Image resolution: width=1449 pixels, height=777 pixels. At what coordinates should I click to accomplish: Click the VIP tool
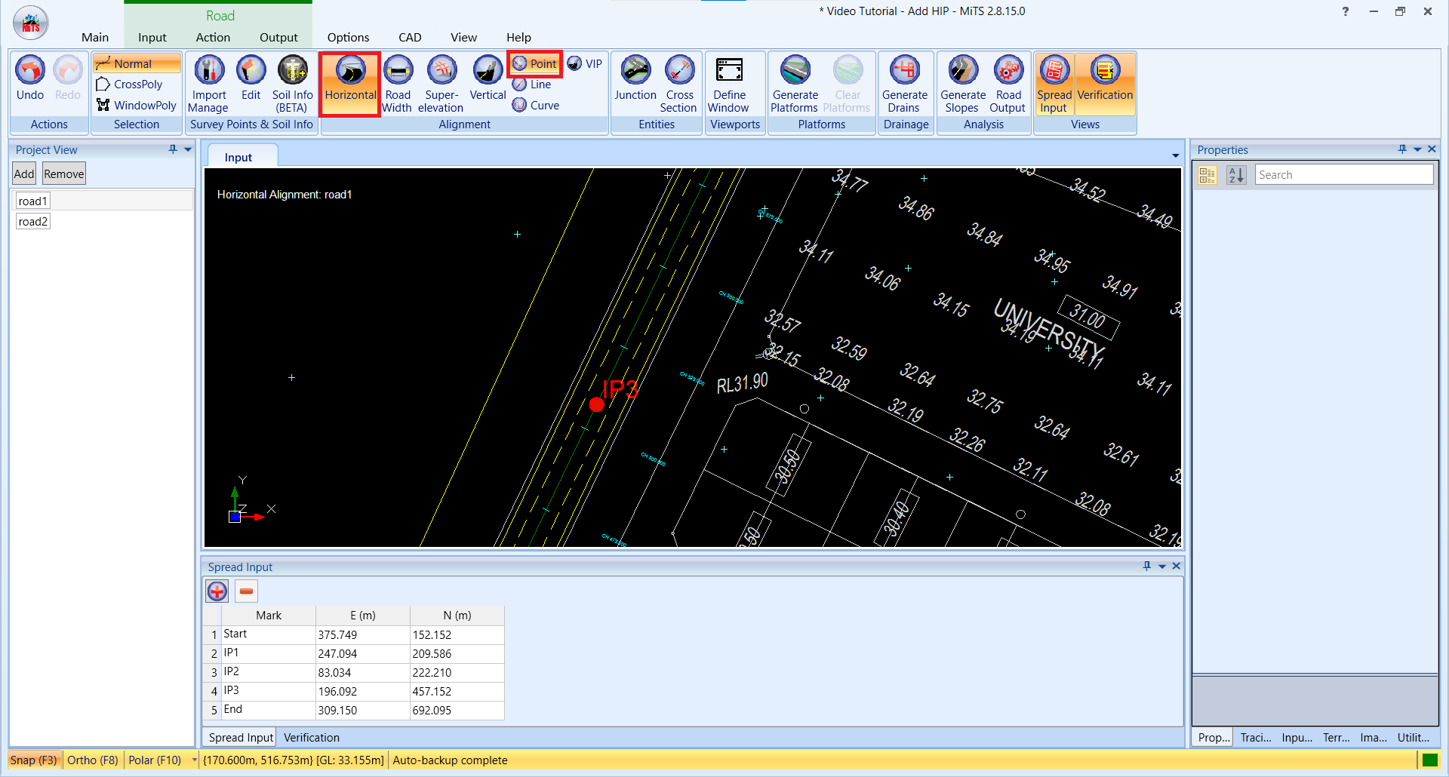[x=584, y=64]
